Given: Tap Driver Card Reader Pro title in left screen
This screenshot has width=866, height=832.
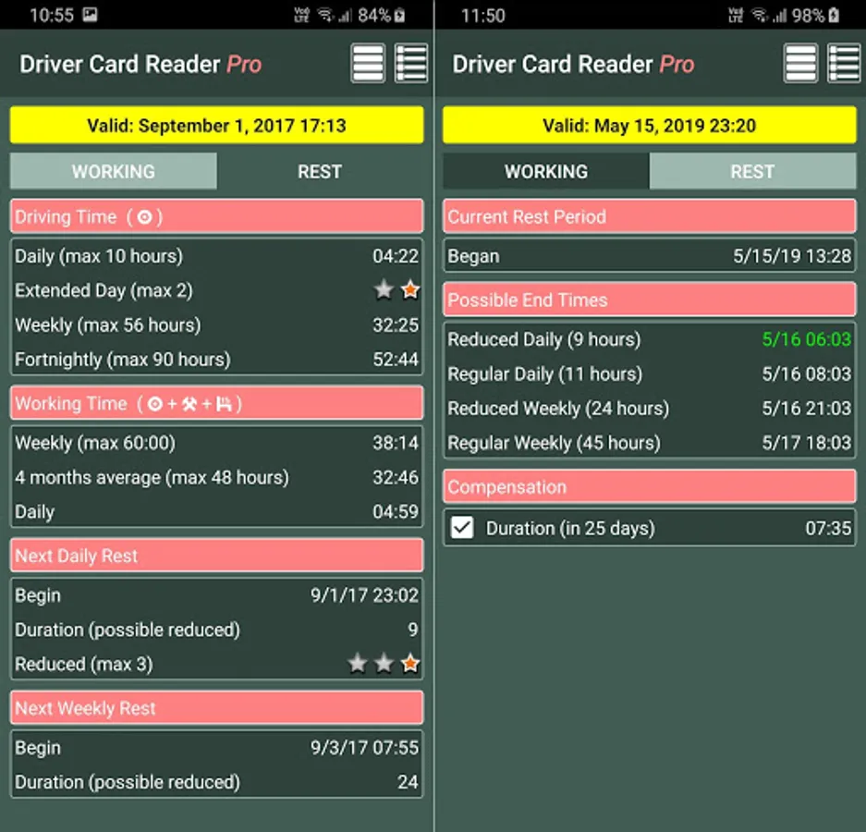Looking at the screenshot, I should (140, 64).
